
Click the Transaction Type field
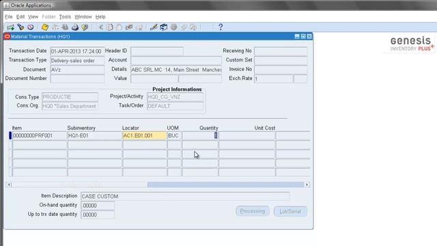[x=77, y=61]
